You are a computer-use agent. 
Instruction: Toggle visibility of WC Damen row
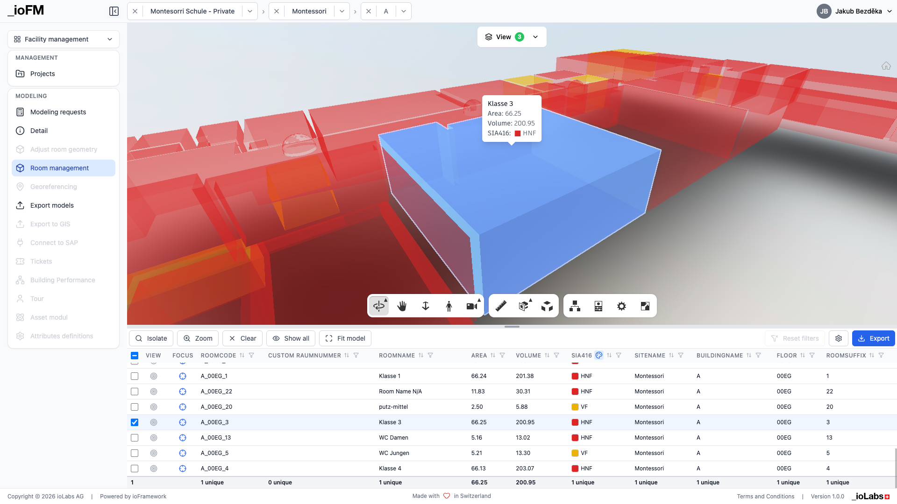154,438
